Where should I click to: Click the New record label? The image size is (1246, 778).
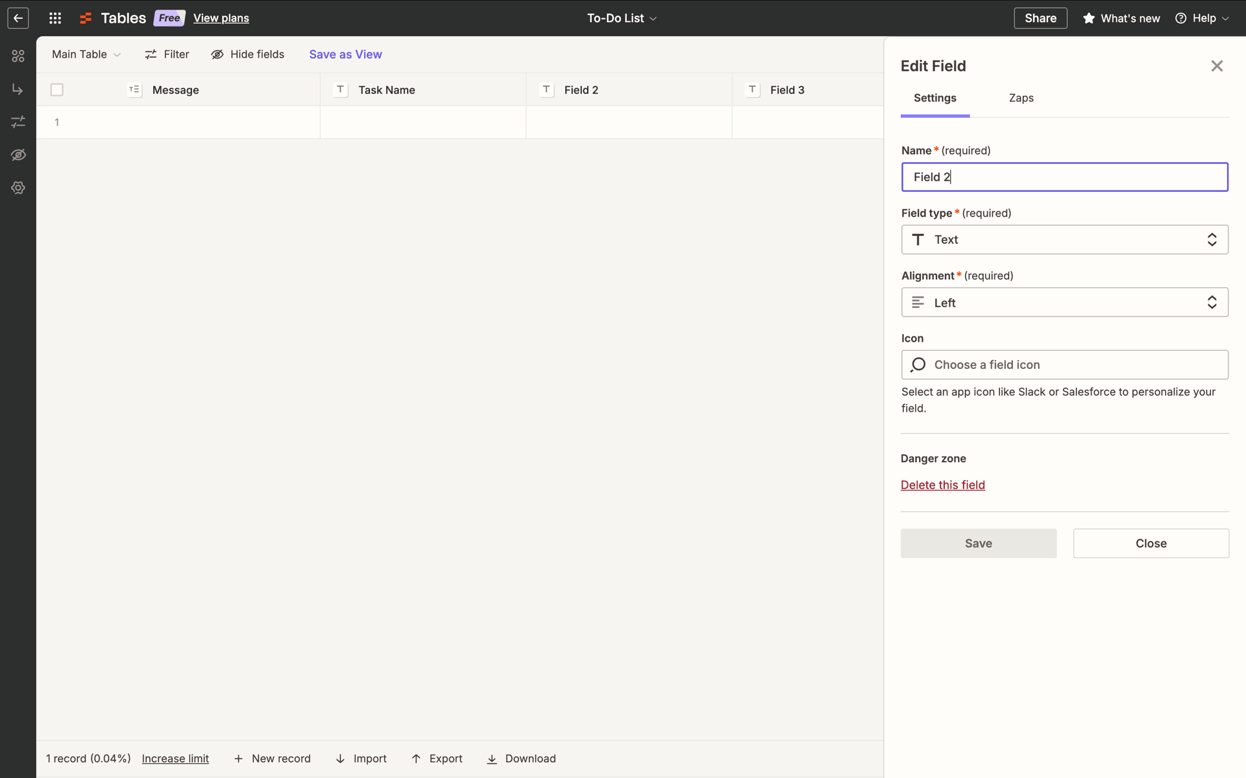[x=281, y=759]
